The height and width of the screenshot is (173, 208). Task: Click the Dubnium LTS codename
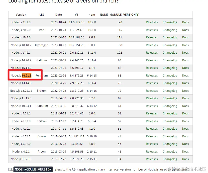click(42, 106)
